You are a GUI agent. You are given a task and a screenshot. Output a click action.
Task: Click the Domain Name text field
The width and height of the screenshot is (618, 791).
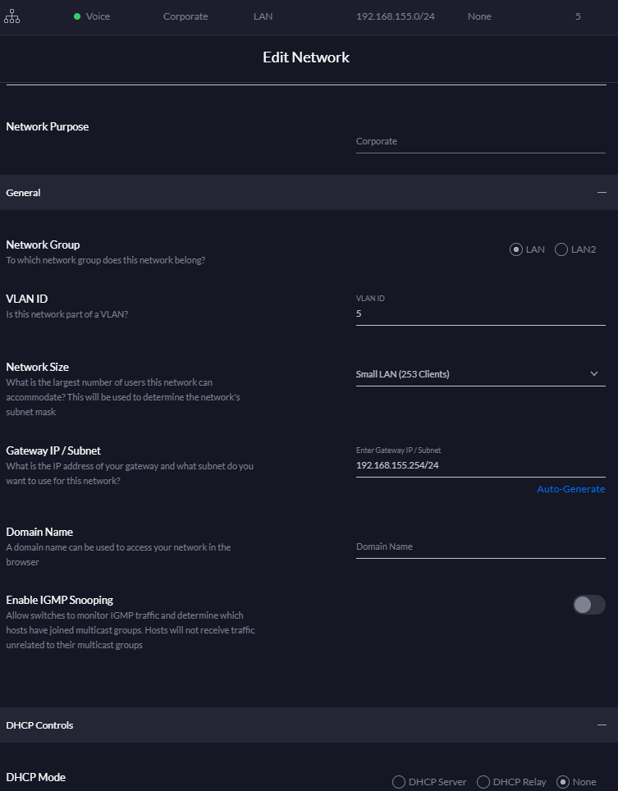[x=480, y=546]
